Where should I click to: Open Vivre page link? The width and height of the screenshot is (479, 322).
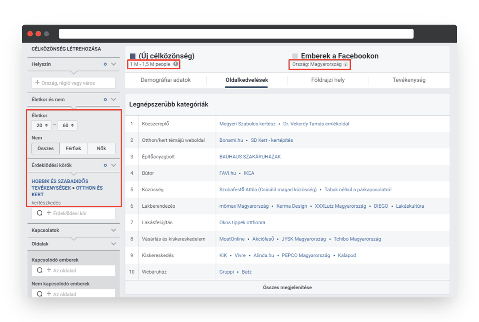(x=240, y=256)
